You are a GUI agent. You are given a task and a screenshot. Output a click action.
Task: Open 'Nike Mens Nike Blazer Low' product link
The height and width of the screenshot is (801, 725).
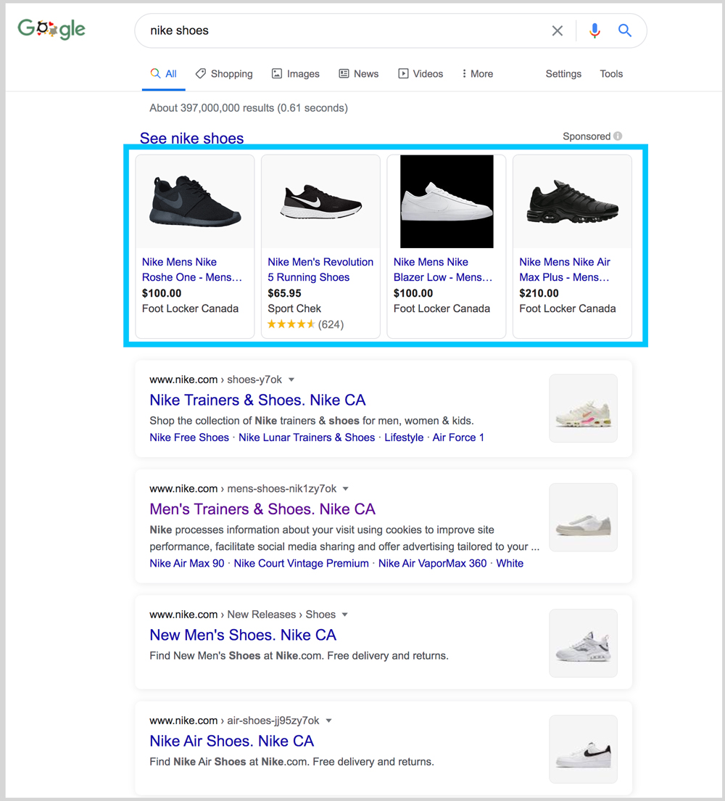pos(443,269)
